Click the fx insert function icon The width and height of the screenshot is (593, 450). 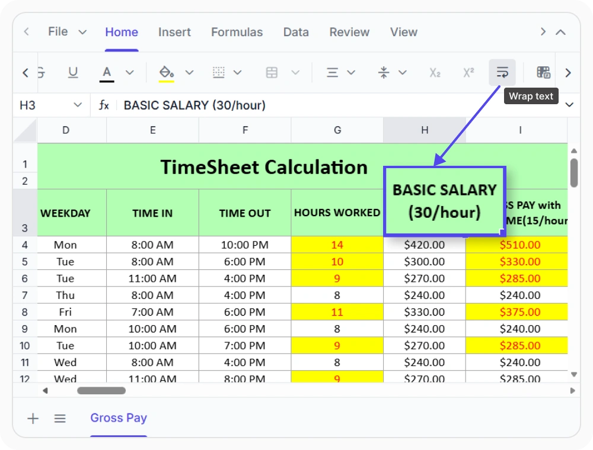click(x=104, y=105)
